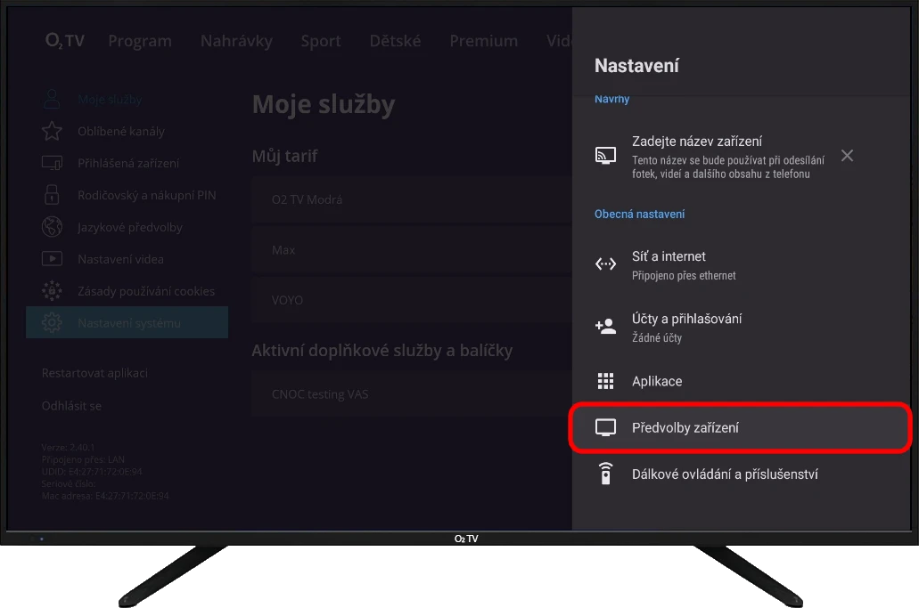Select Dálkové ovládání a příslušenství

coord(725,474)
